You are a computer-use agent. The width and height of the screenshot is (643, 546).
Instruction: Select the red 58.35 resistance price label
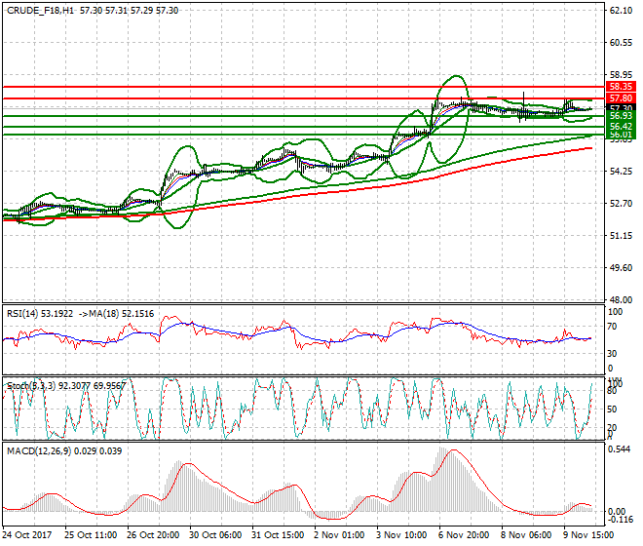[621, 87]
